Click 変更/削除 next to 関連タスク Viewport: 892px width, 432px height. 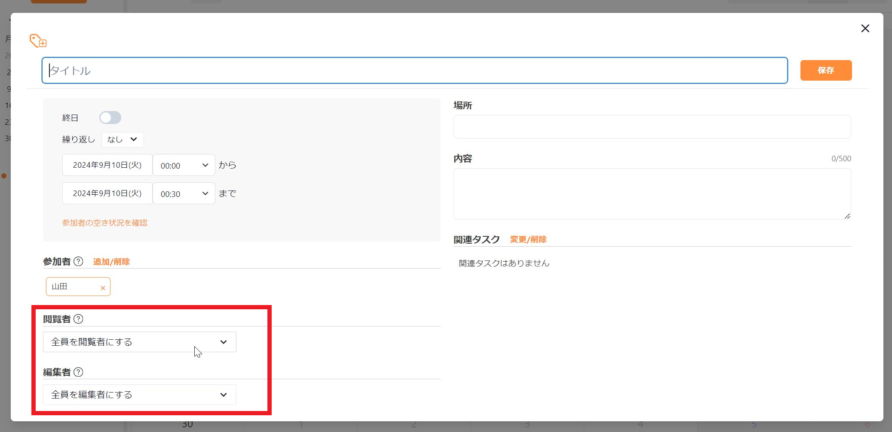pyautogui.click(x=528, y=239)
